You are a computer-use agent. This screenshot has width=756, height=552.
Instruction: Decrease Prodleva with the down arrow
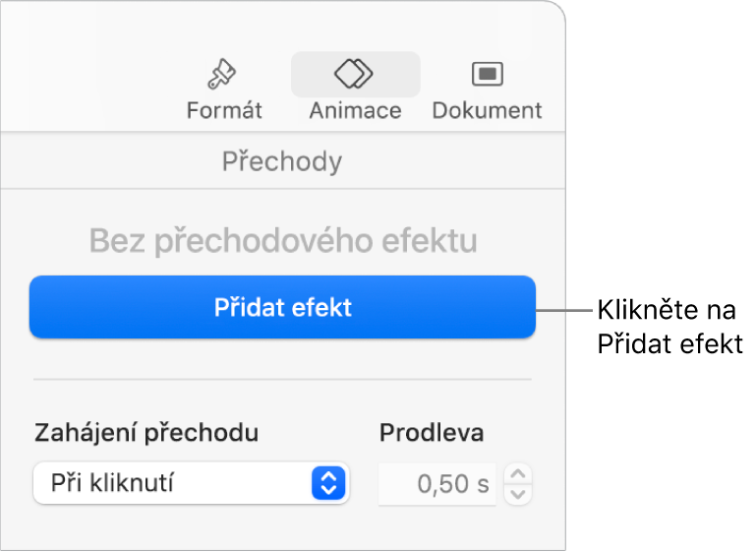click(x=519, y=494)
